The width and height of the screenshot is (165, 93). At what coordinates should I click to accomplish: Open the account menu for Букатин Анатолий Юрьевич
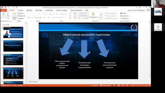point(137,10)
